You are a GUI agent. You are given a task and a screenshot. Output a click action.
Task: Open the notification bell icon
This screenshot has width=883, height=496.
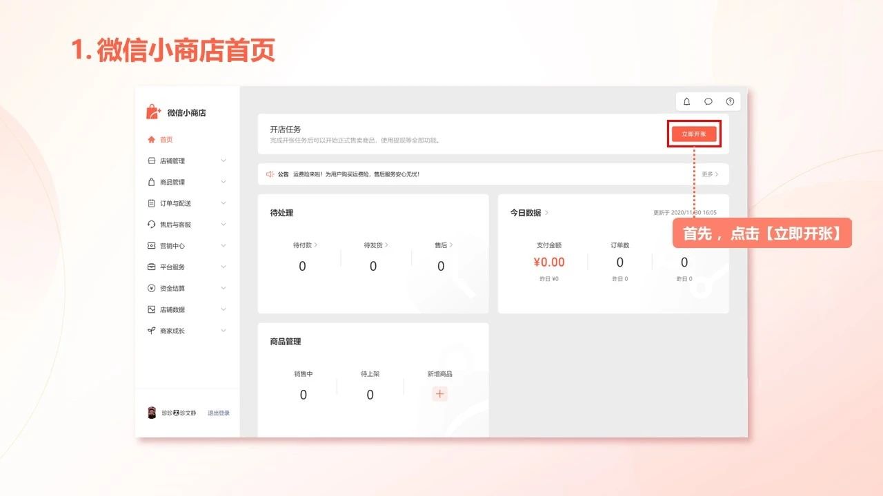686,101
